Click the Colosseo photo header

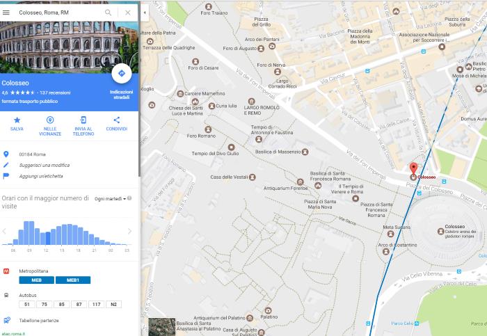(69, 47)
